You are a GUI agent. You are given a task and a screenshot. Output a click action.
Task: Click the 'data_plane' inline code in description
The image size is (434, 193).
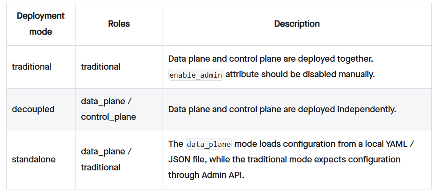208,144
